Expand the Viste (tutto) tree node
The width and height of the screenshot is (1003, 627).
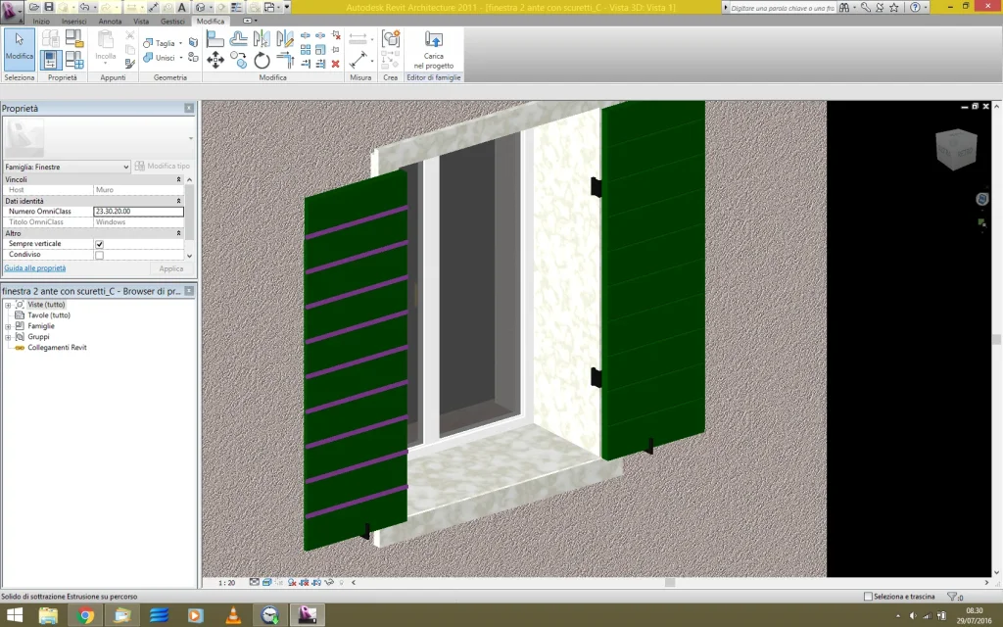point(8,305)
